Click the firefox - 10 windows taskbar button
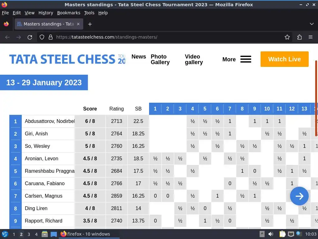The image size is (318, 239). pos(89,234)
